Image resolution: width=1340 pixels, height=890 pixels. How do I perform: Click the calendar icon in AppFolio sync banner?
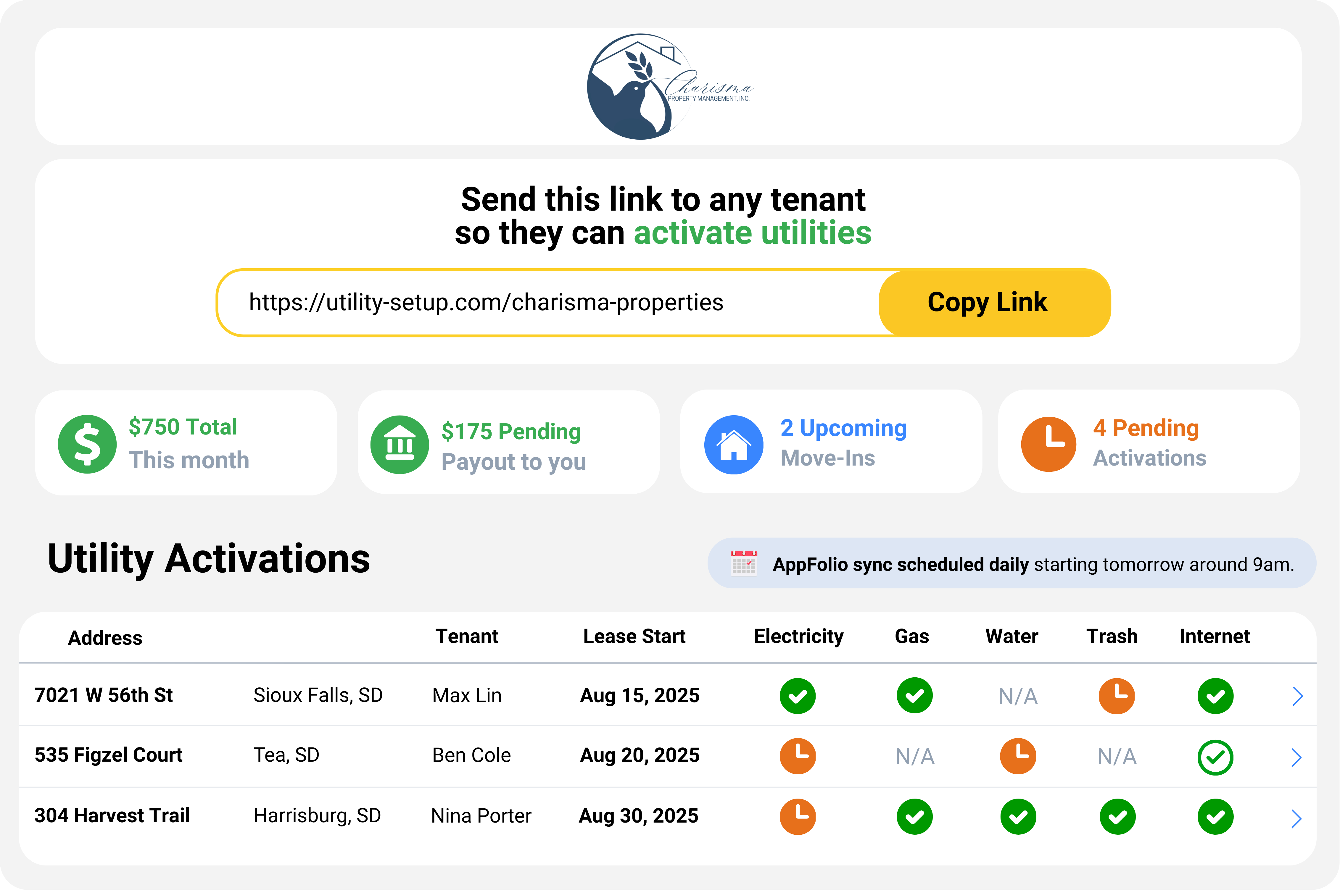[x=744, y=564]
